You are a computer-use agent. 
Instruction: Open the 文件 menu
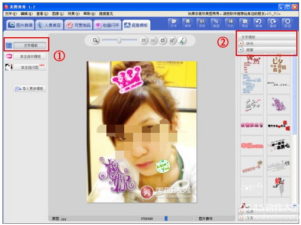[11, 14]
